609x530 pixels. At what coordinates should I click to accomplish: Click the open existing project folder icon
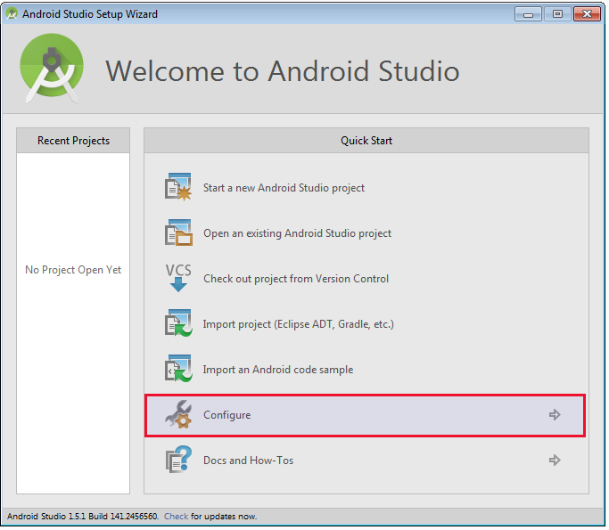pyautogui.click(x=178, y=232)
